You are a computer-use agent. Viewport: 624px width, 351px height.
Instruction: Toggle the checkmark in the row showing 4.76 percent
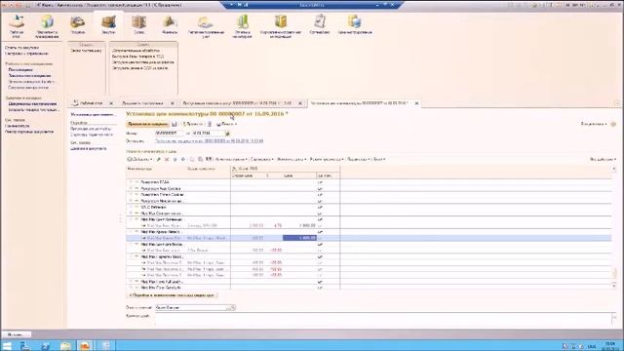(x=320, y=225)
